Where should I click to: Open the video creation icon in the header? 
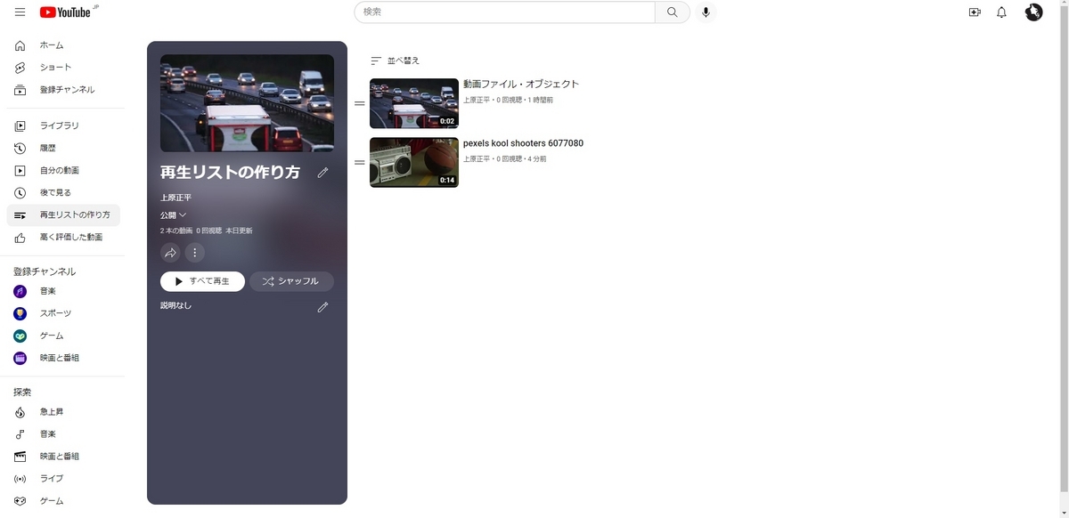[x=975, y=12]
